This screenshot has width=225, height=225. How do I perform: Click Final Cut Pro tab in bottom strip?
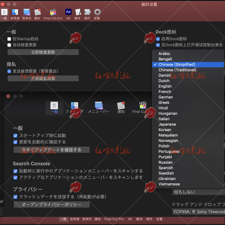click(x=114, y=219)
